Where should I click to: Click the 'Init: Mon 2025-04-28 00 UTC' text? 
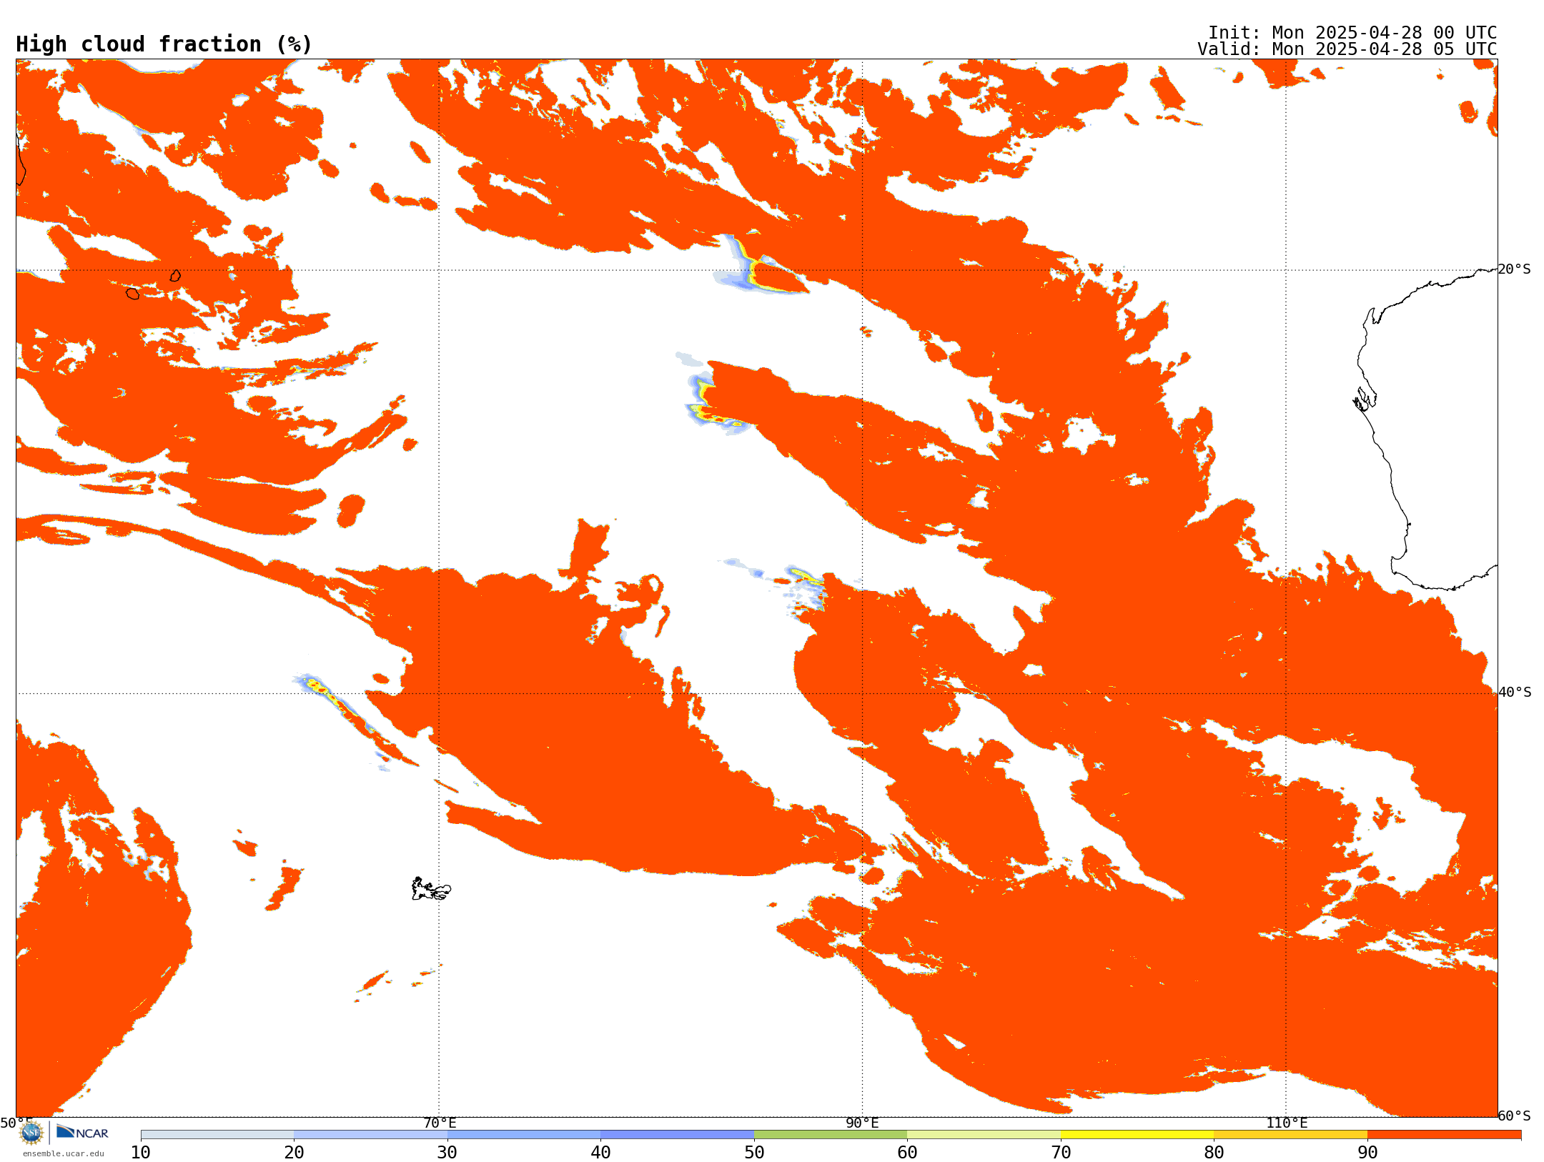(1352, 33)
